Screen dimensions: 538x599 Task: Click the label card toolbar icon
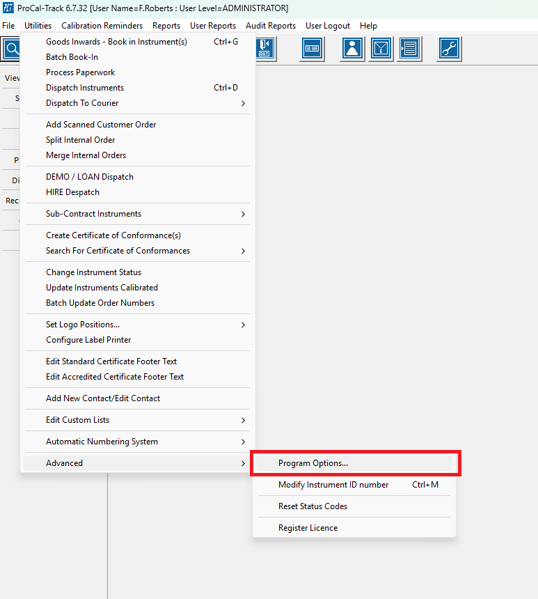click(x=312, y=49)
